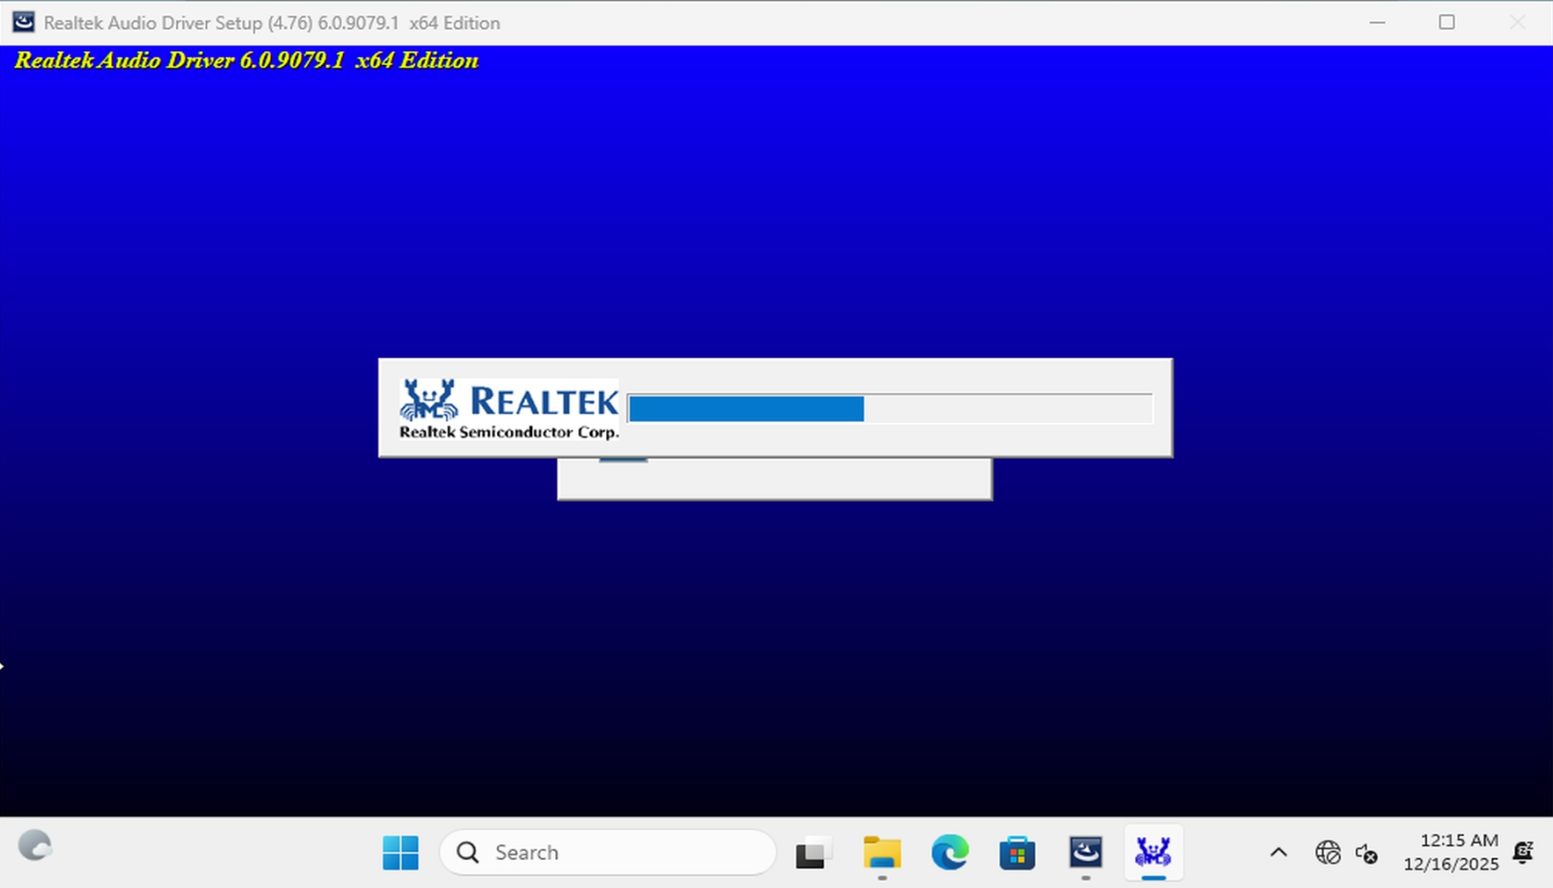
Task: Click the Realtek crab logo in dialog
Action: coord(428,400)
